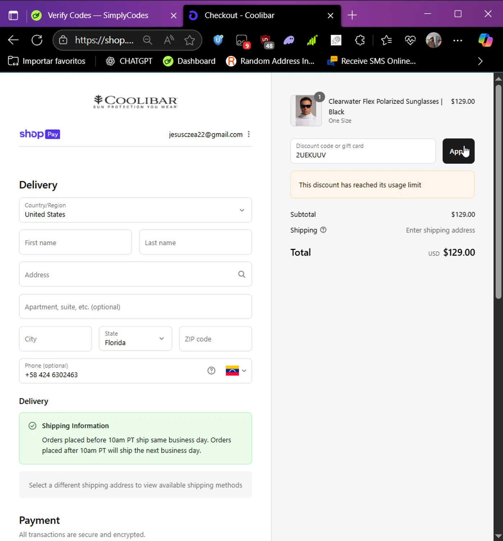503x541 pixels.
Task: Open Browser essentials heart icon
Action: pos(410,40)
